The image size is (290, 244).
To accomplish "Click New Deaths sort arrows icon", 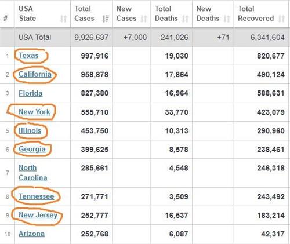I will coord(227,19).
